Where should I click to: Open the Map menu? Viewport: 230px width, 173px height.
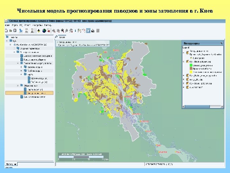click(x=15, y=25)
